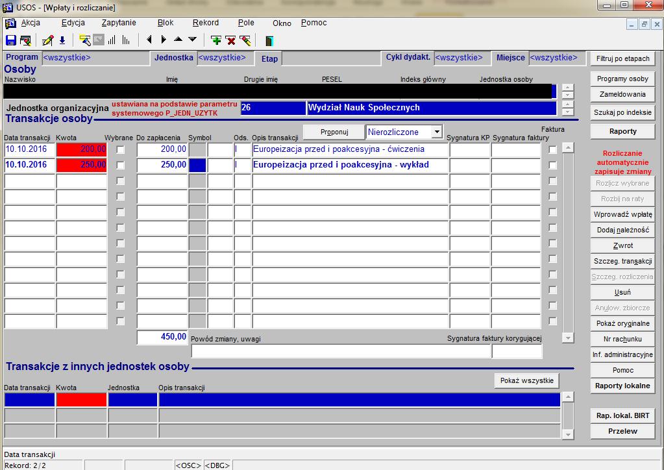Screen dimensions: 664x470
Task: Clear record with the eraser icon
Action: click(245, 40)
